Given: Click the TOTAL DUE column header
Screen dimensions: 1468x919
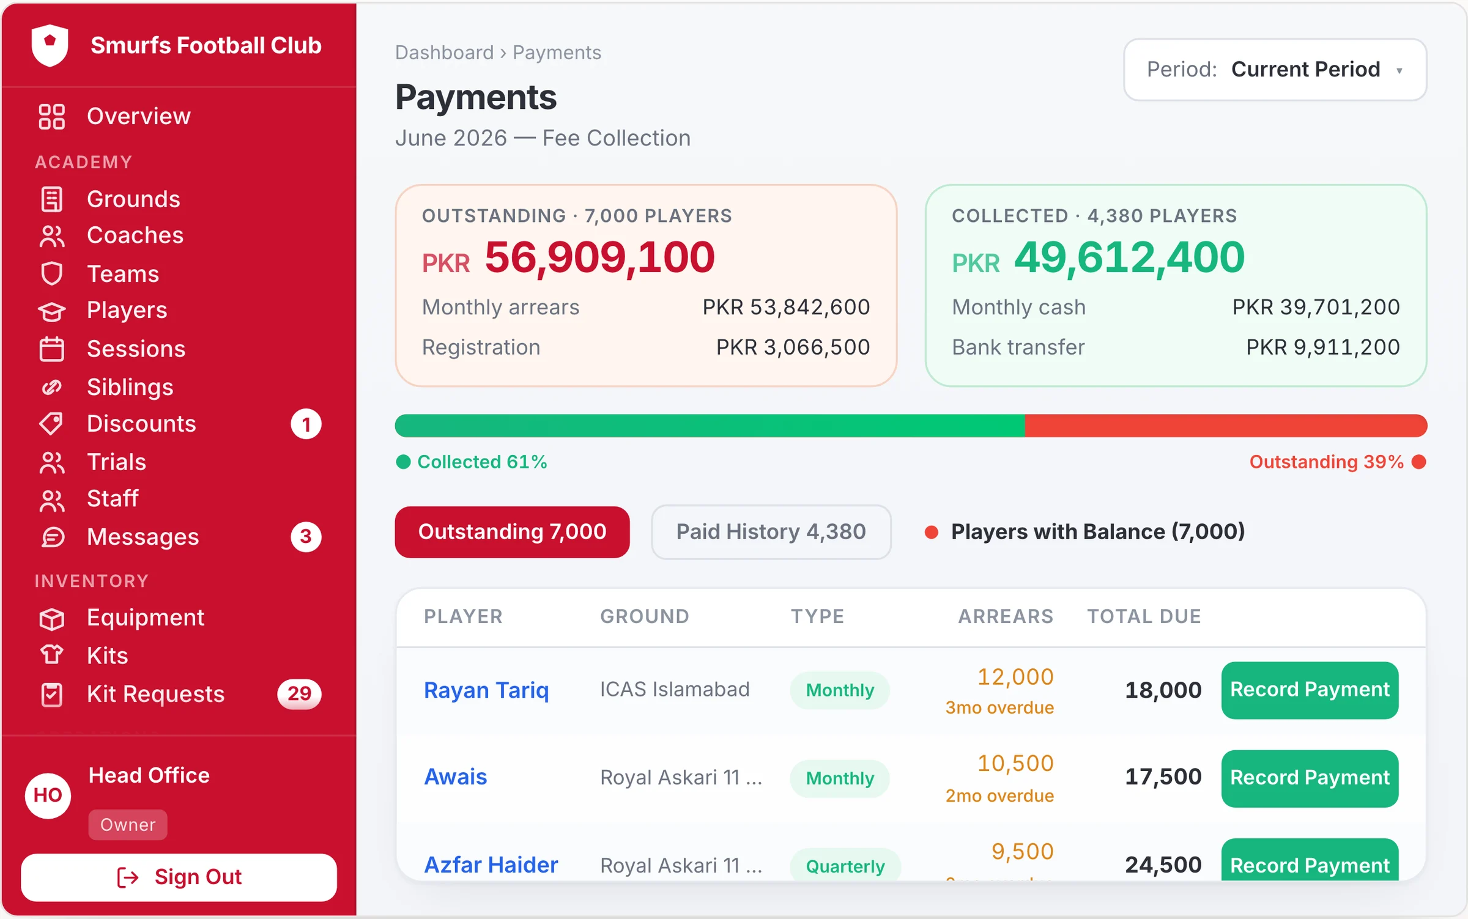Looking at the screenshot, I should 1144,616.
